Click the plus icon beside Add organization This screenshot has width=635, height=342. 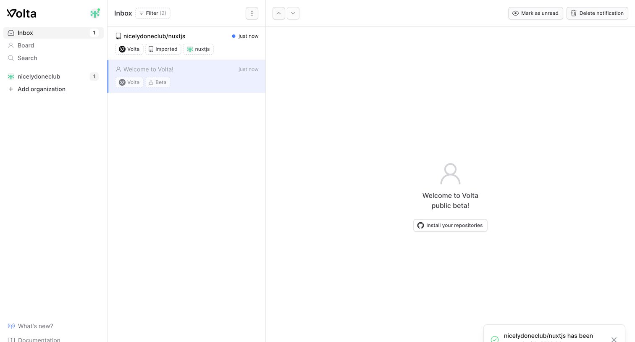coord(11,89)
